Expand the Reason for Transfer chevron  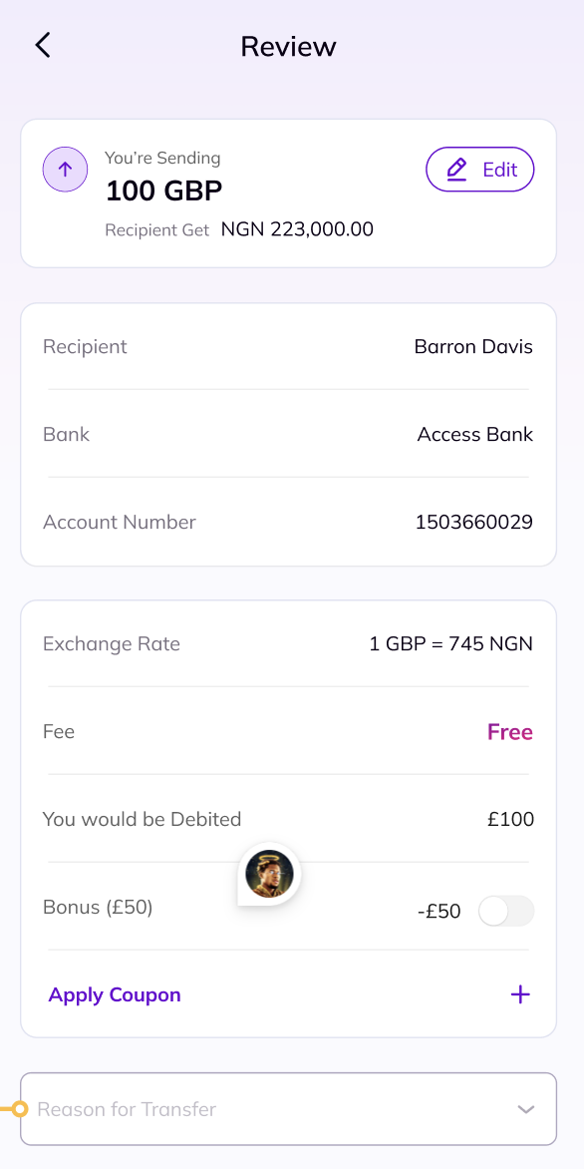[x=526, y=1109]
